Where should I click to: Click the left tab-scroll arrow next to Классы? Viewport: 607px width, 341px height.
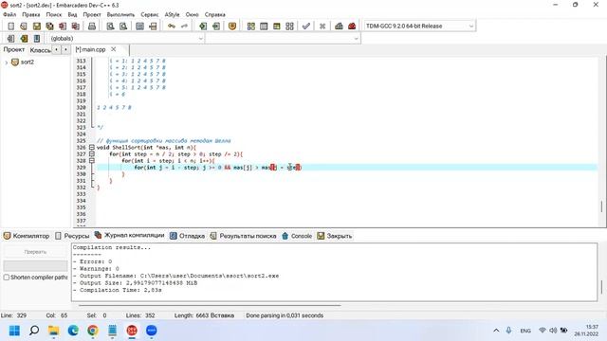(x=57, y=49)
